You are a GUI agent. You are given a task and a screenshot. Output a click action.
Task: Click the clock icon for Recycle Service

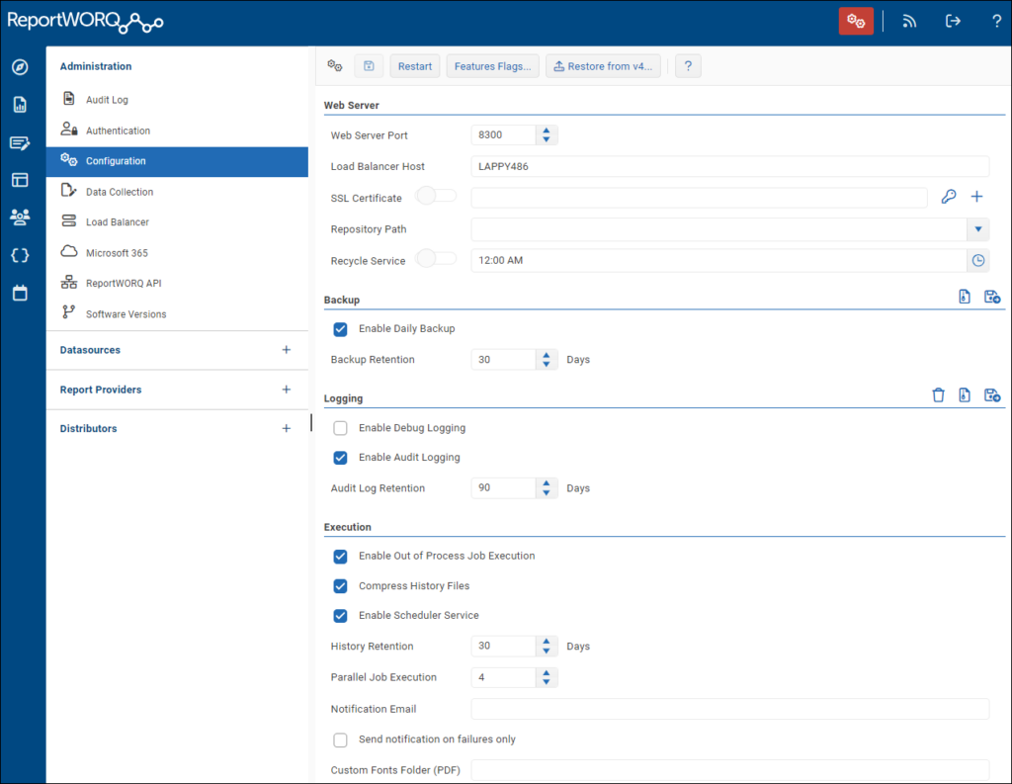pyautogui.click(x=977, y=260)
